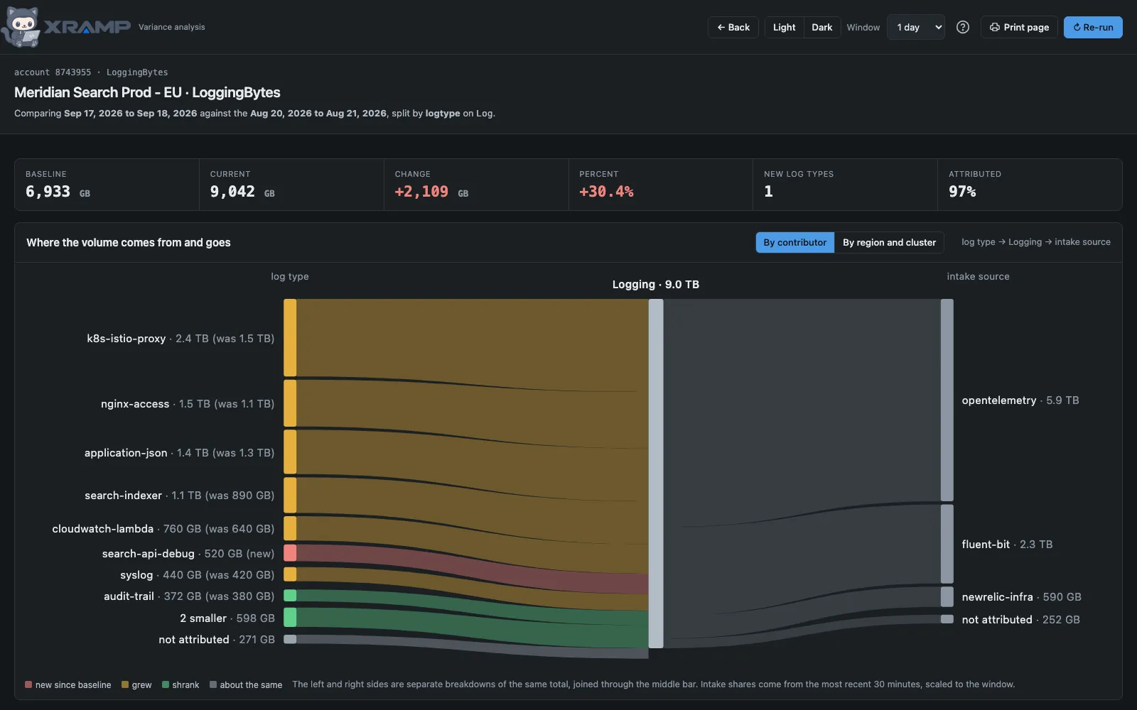Image resolution: width=1137 pixels, height=710 pixels.
Task: Click the XRAMP raccoon logo
Action: click(x=21, y=27)
